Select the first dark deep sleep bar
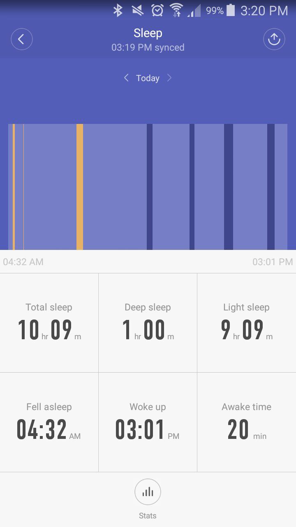Image resolution: width=296 pixels, height=527 pixels. click(x=150, y=187)
